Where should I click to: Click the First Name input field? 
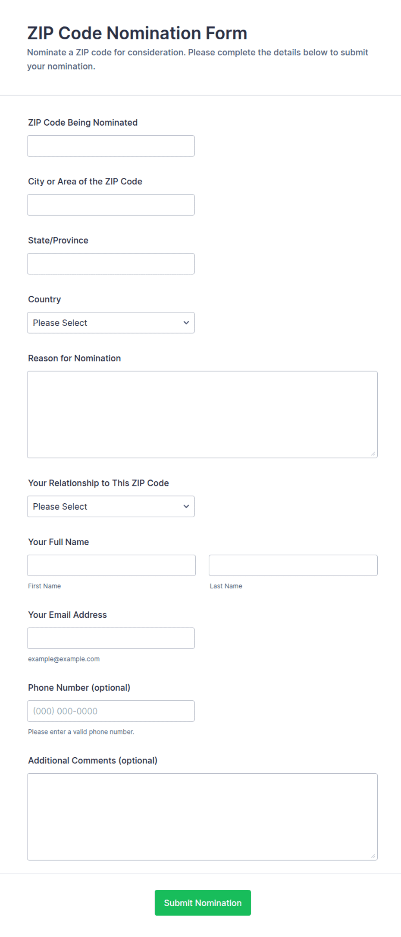click(x=111, y=565)
